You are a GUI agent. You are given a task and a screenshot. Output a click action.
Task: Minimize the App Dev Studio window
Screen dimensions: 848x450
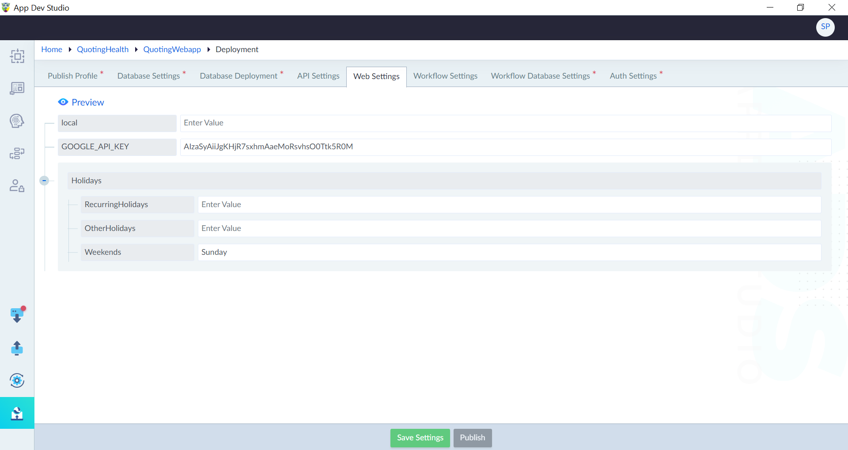coord(770,8)
